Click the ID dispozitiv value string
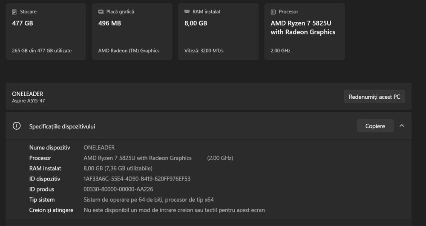Screen dimensions: 426x226 [x=137, y=179]
